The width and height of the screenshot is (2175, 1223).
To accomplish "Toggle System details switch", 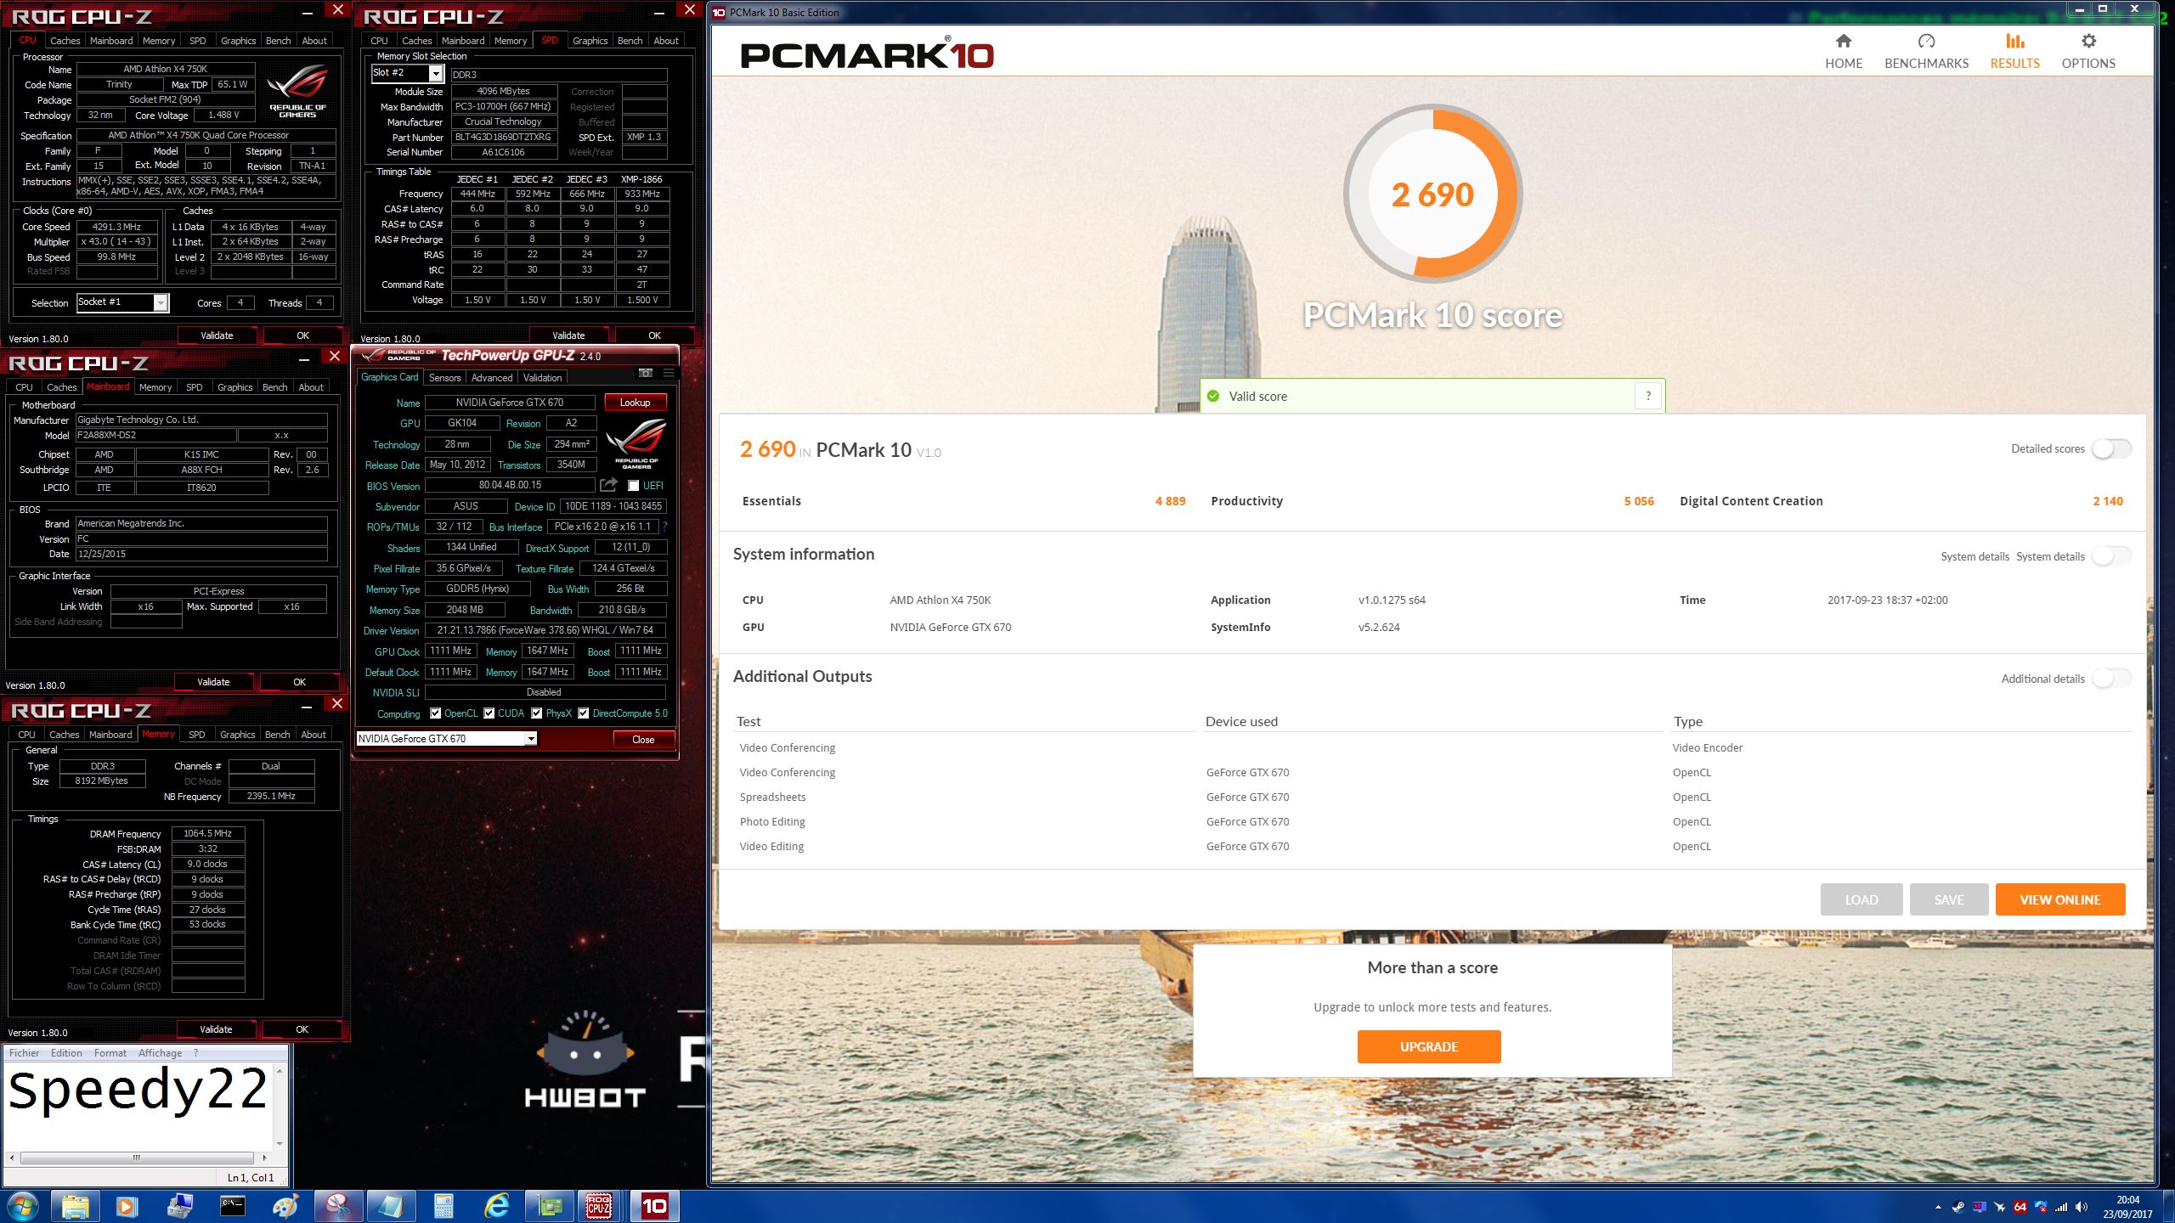I will [2111, 556].
